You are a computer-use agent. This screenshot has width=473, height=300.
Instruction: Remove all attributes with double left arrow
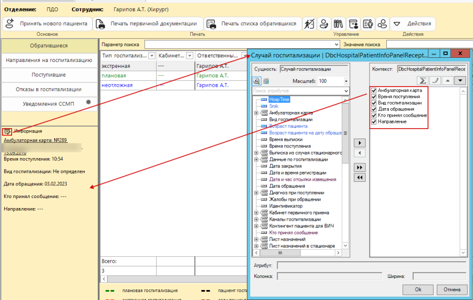pyautogui.click(x=359, y=177)
